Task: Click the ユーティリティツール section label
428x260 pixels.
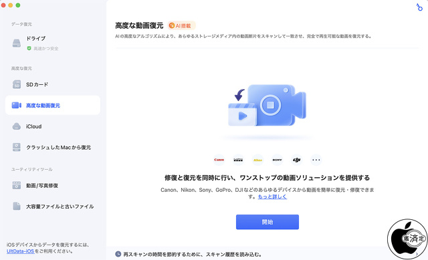Action: click(x=31, y=169)
